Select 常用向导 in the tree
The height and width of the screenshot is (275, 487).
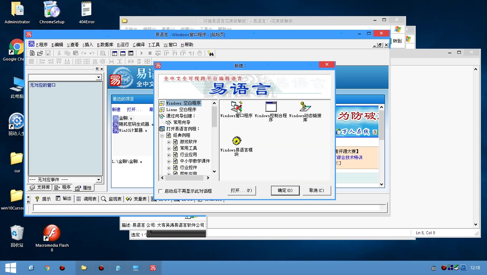tap(182, 122)
